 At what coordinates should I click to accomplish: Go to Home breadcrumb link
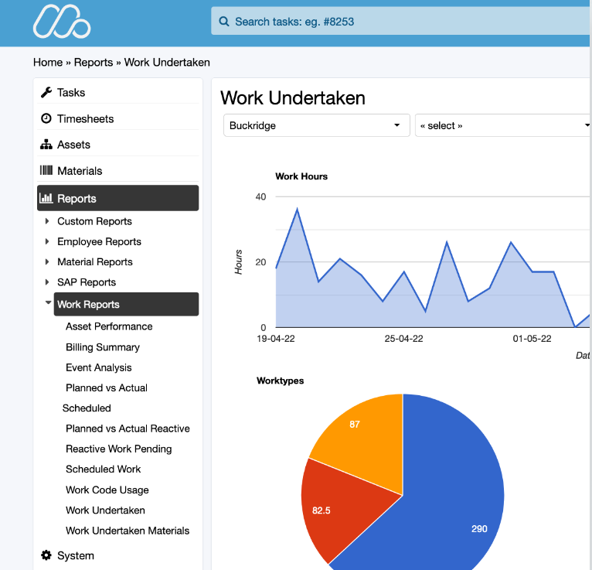pyautogui.click(x=48, y=63)
